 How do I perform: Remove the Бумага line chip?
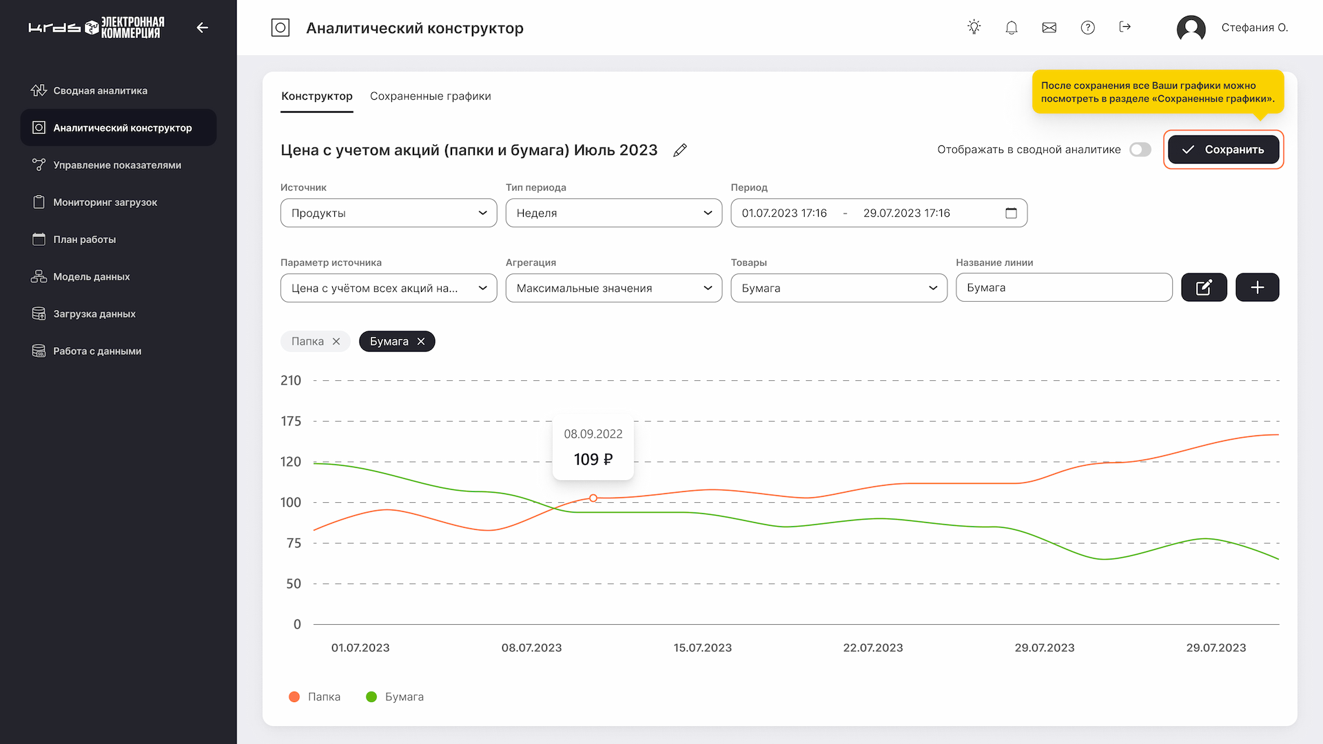421,342
